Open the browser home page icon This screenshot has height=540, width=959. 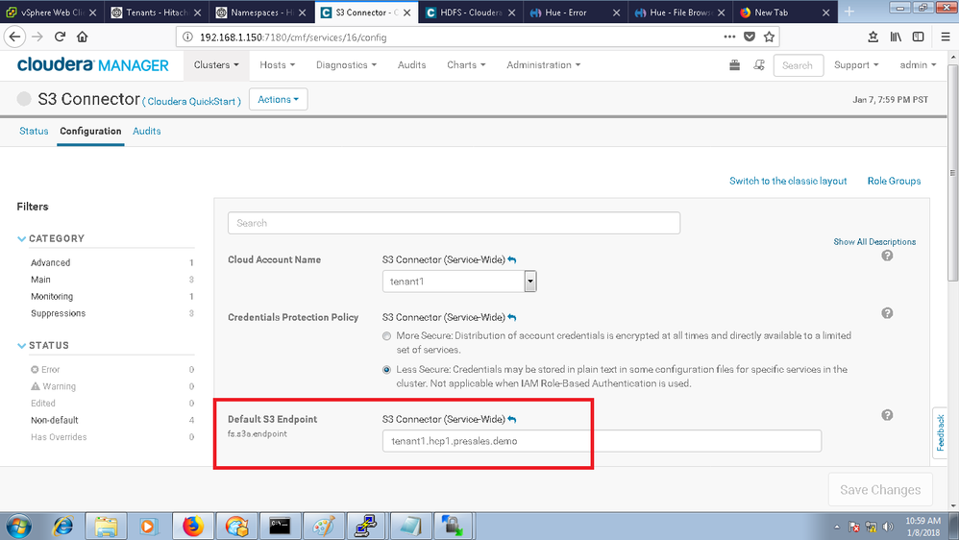(82, 37)
